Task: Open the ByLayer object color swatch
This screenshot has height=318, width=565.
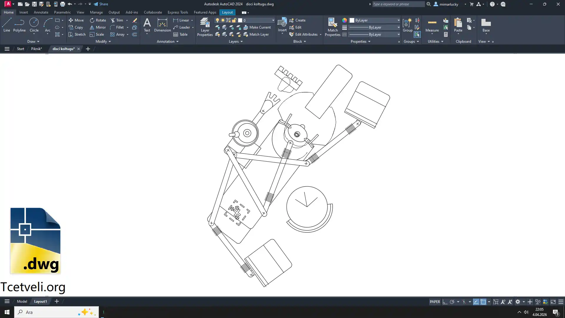Action: 352,20
